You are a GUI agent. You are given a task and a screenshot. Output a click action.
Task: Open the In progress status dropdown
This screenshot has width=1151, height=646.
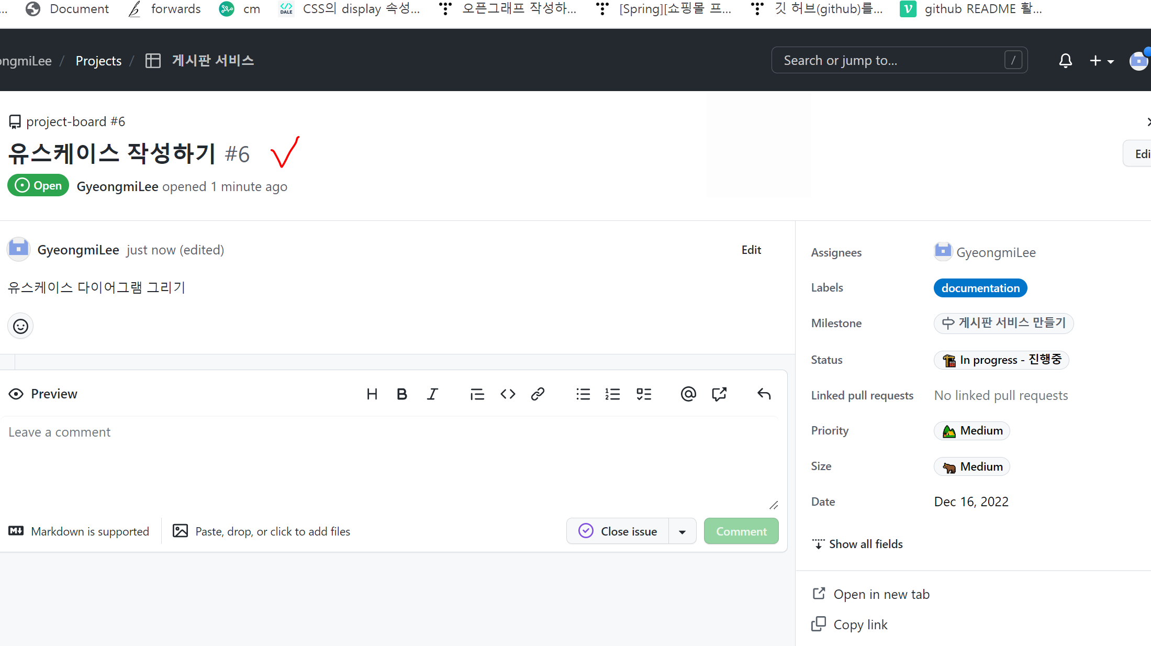[1001, 360]
